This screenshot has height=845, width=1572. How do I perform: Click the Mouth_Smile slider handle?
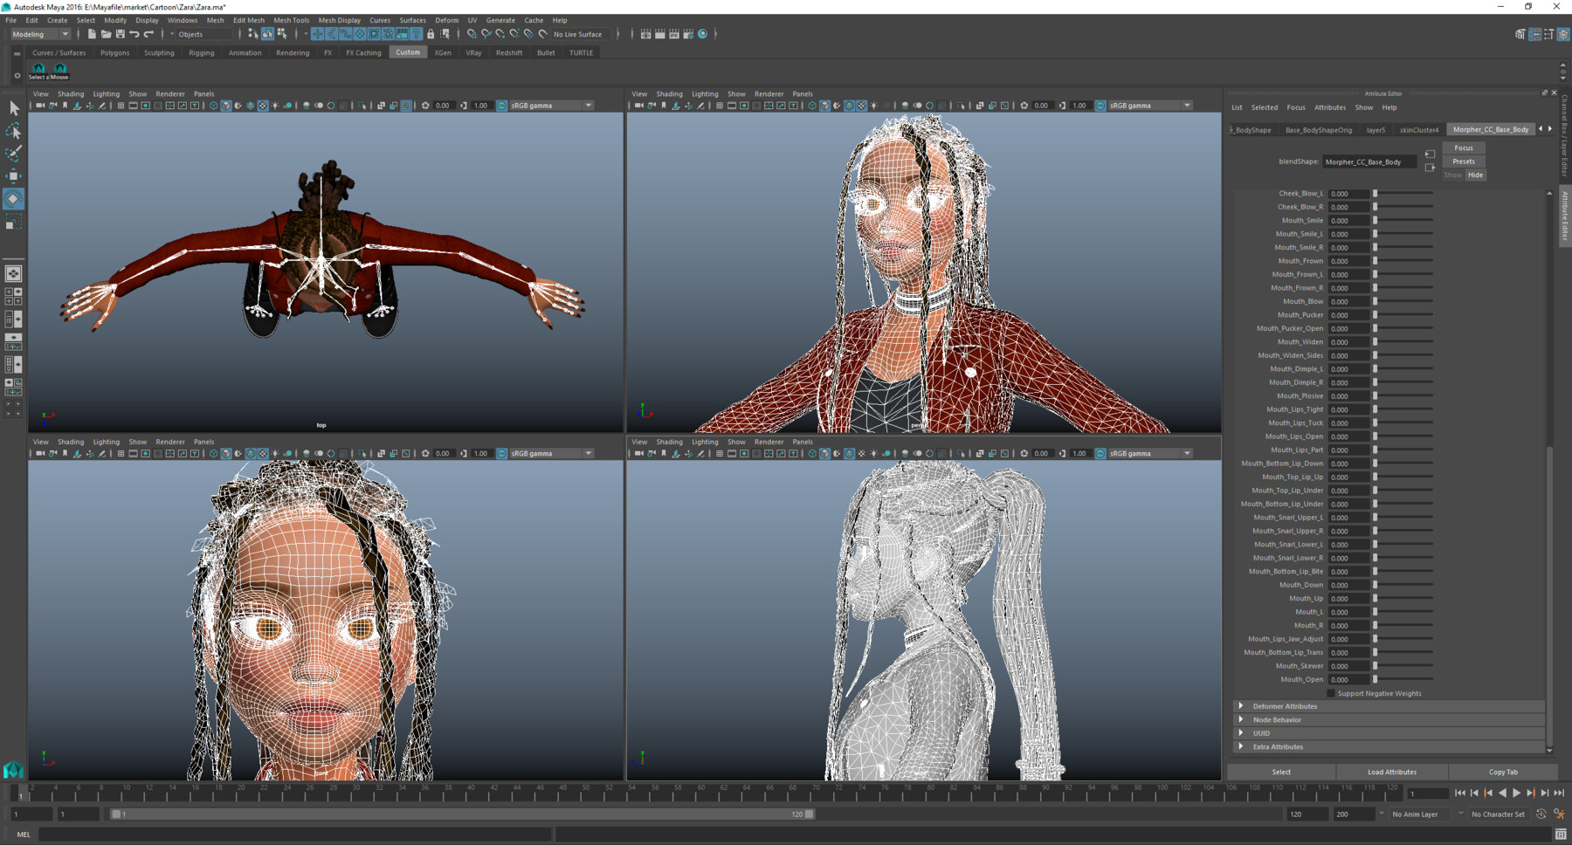[x=1375, y=221]
